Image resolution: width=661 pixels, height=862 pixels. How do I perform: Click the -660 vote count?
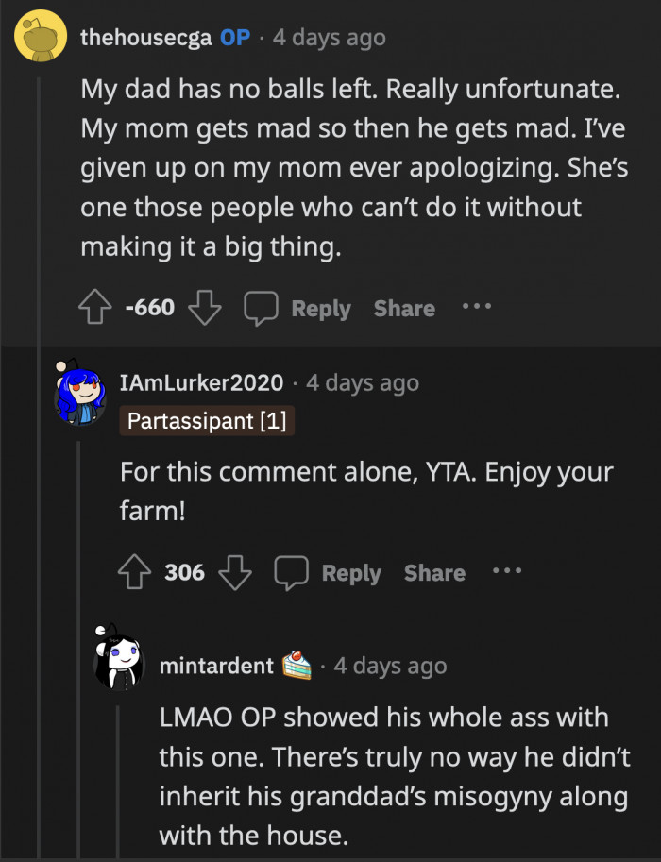(151, 307)
